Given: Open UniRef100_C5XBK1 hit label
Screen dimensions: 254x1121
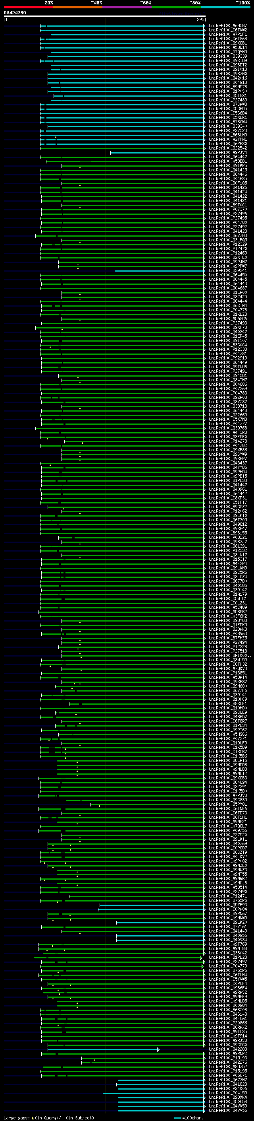Looking at the screenshot, I should 227,117.
